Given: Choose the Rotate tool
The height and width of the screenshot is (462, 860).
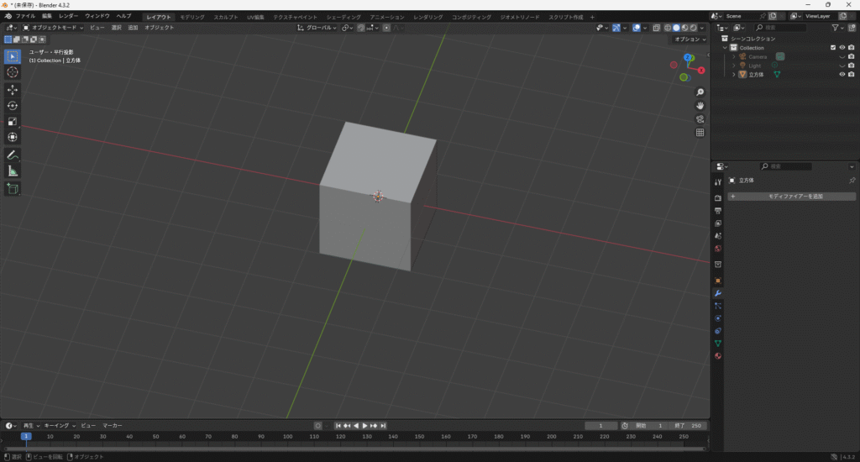Looking at the screenshot, I should (x=12, y=105).
